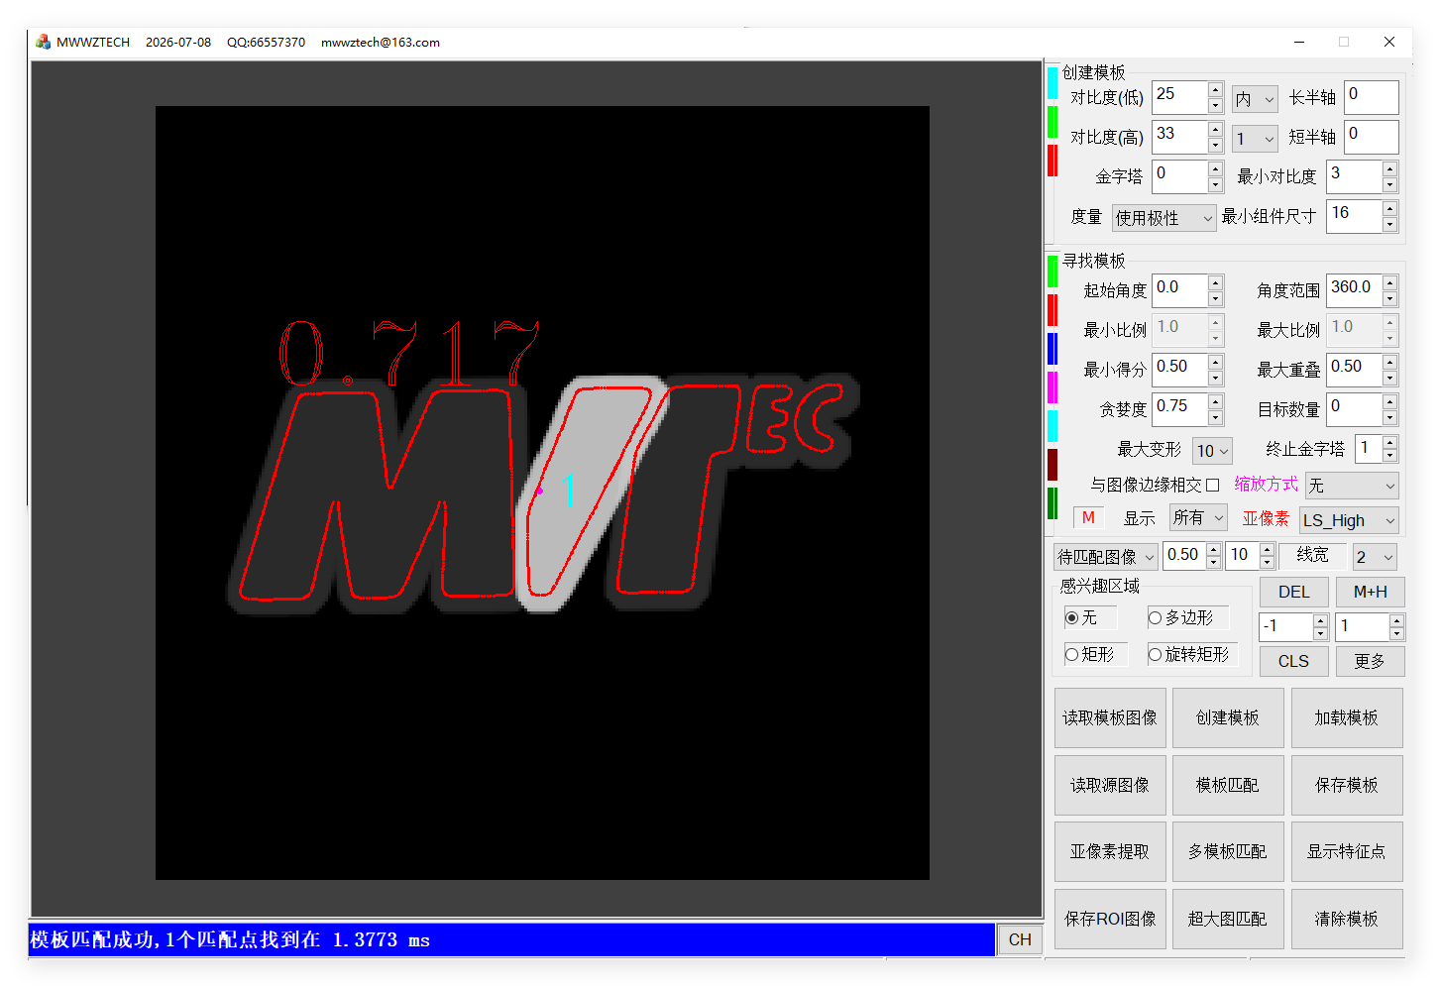Click the 最小得分 input field
Screen dimensions: 1440x987
1179,370
